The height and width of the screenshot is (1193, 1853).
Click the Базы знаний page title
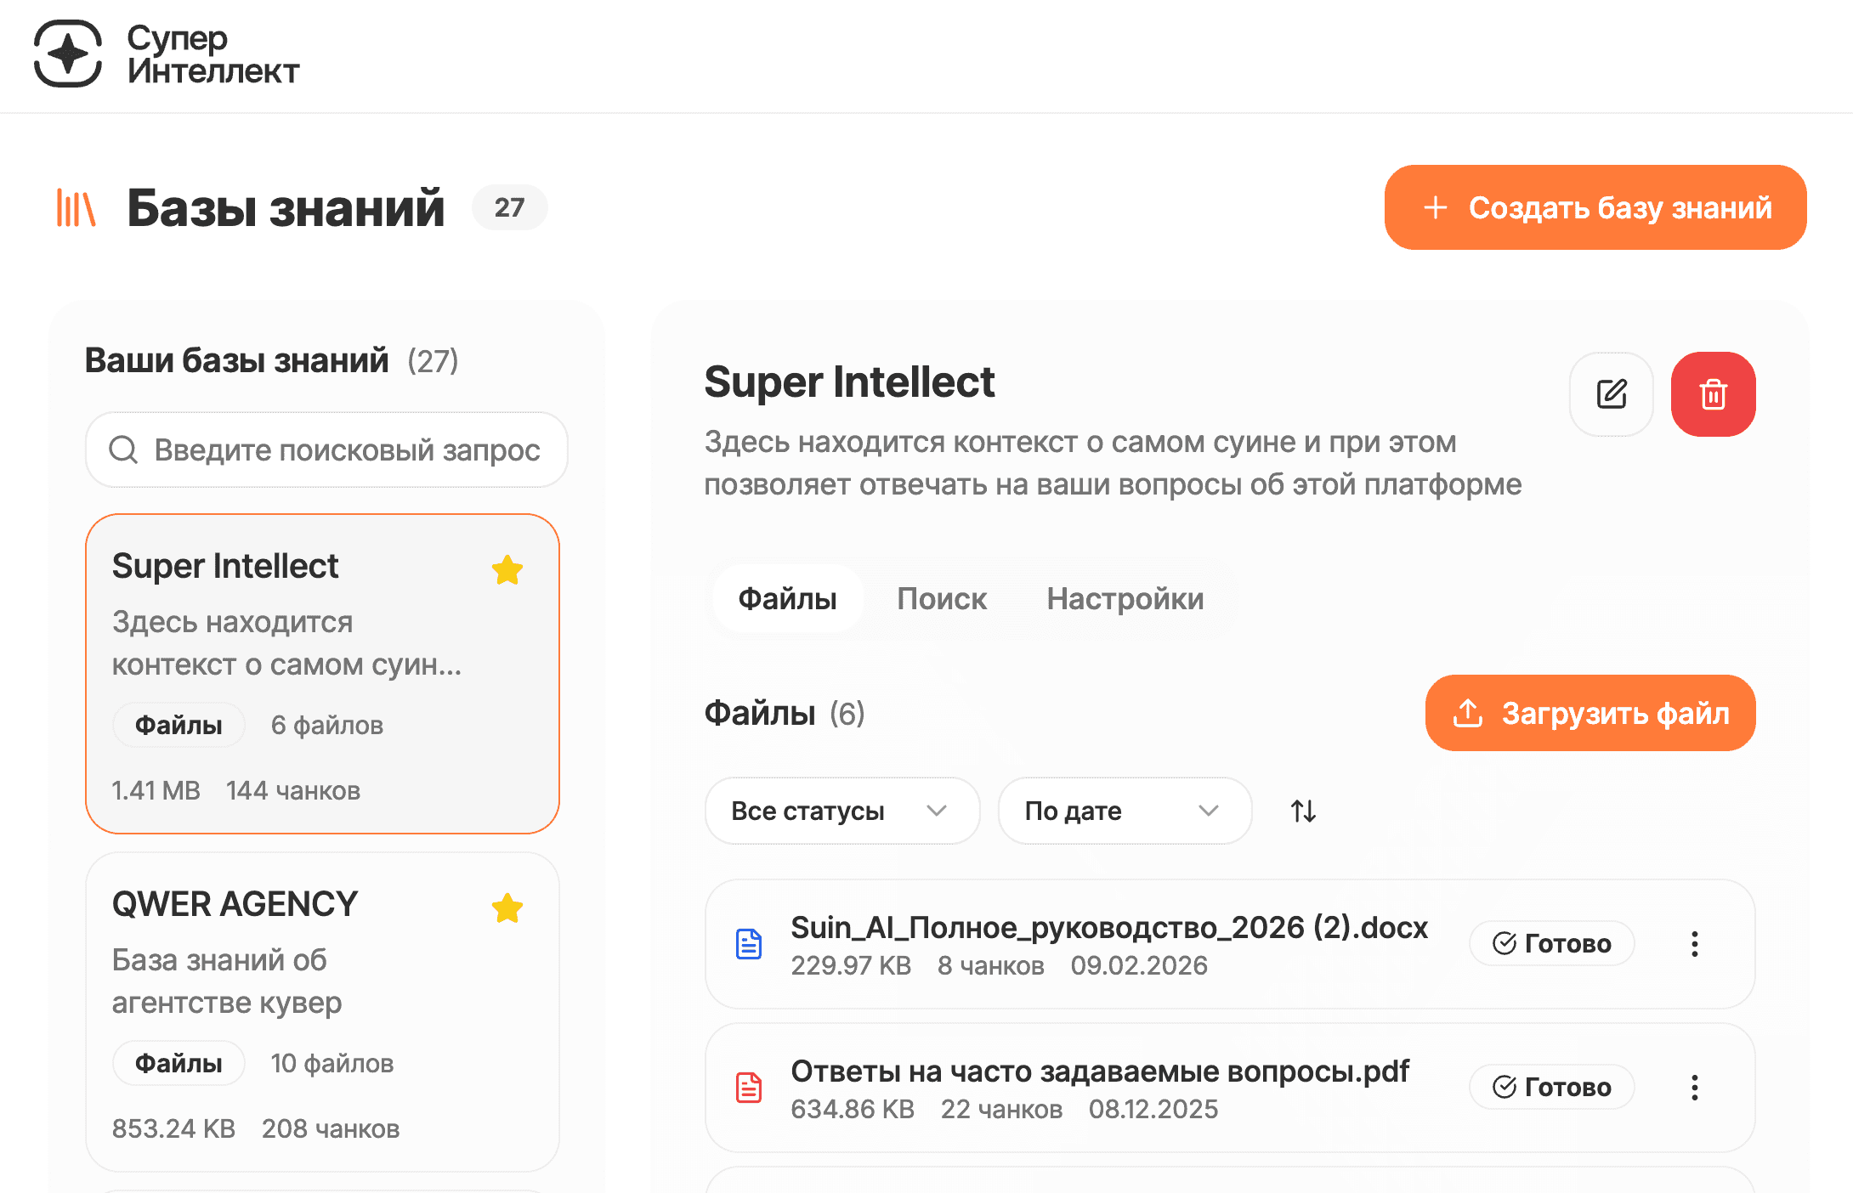(286, 207)
